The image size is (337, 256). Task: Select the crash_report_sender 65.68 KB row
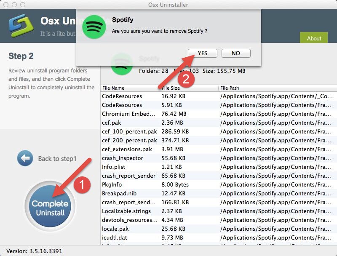pos(219,176)
